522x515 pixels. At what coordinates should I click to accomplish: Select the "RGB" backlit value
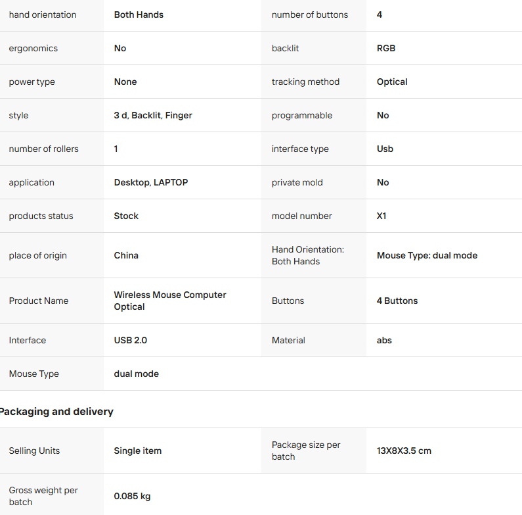click(x=386, y=48)
